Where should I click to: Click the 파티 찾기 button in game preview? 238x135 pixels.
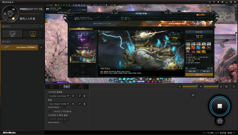coord(206,71)
